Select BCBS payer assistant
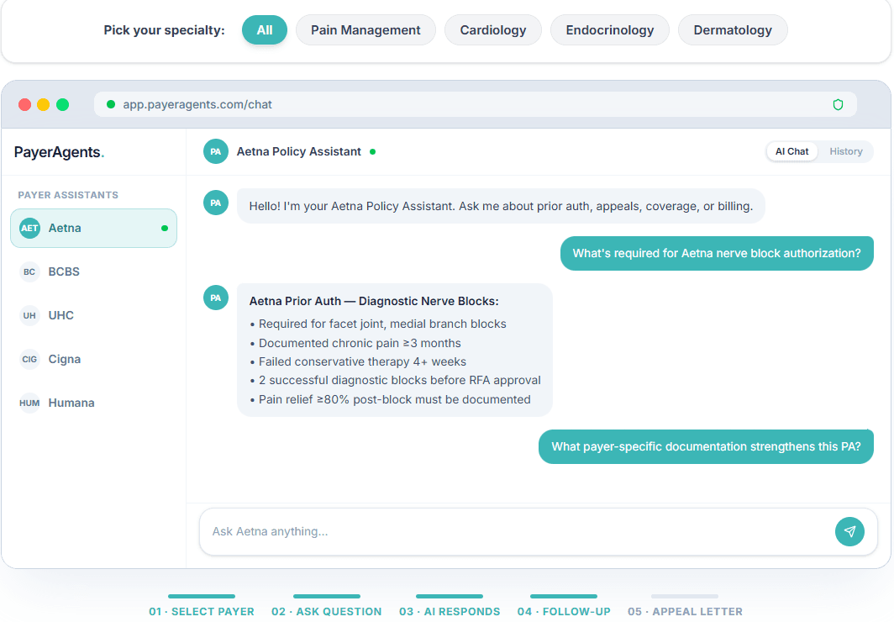This screenshot has height=622, width=894. [93, 272]
